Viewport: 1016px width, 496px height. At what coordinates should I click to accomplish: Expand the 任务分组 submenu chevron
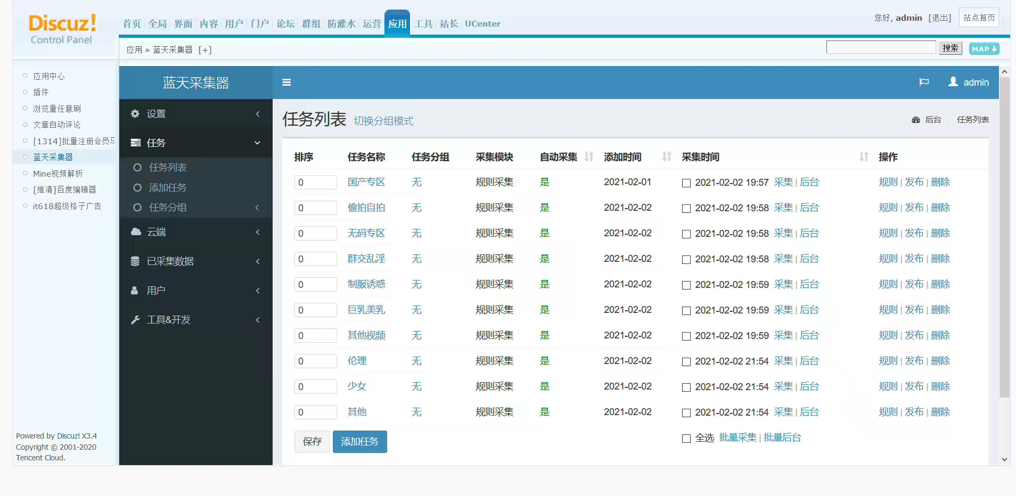(257, 208)
